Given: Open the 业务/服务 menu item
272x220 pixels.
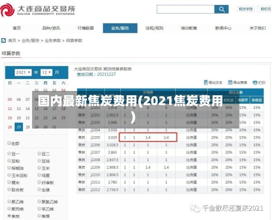Looking at the screenshot, I should (120, 28).
